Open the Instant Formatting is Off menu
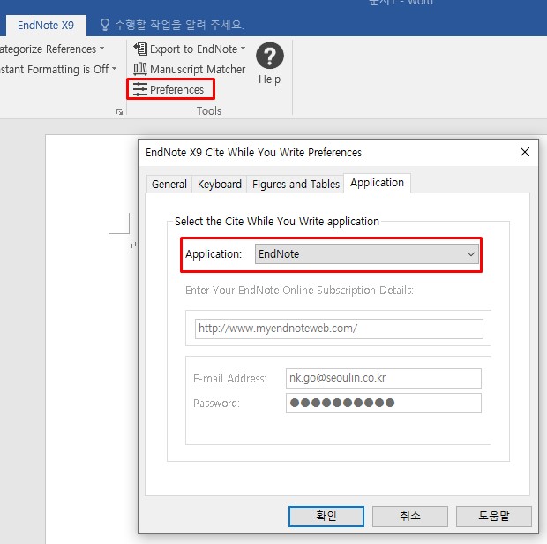The image size is (547, 544). pos(58,69)
